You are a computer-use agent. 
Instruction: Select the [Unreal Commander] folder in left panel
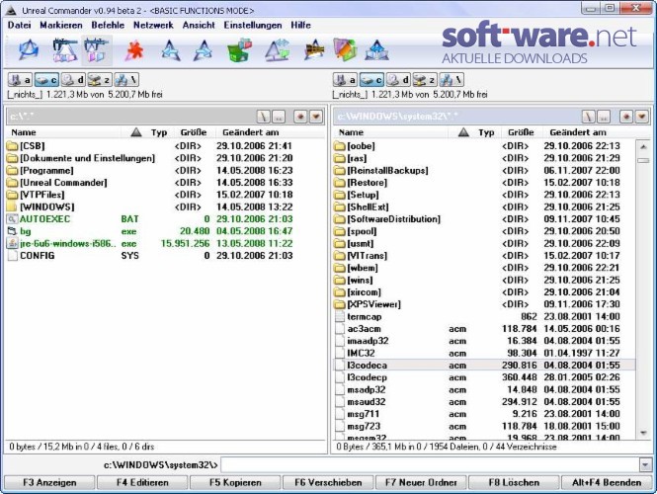63,183
